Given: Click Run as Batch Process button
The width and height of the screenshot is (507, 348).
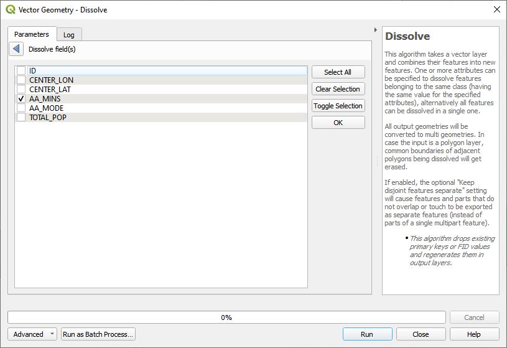Looking at the screenshot, I should click(98, 334).
